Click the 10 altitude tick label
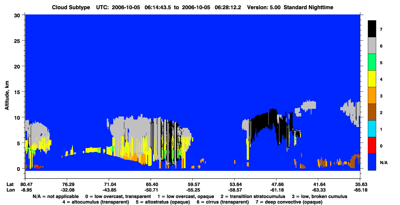Viewport: 400px width, 205px height. tap(18, 117)
